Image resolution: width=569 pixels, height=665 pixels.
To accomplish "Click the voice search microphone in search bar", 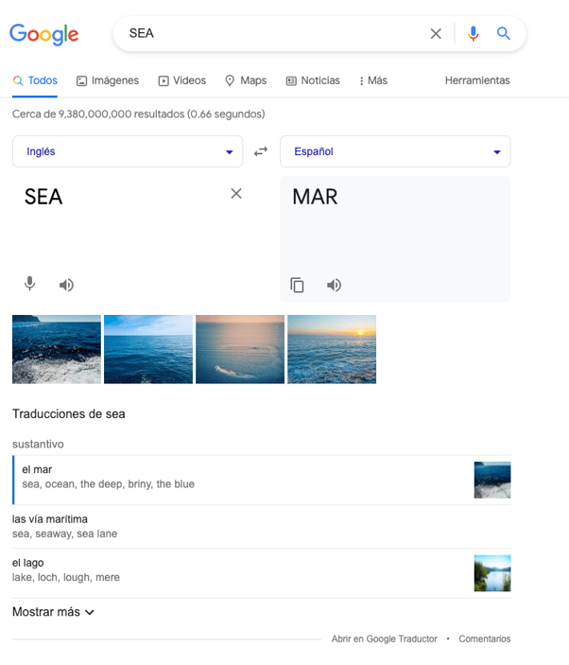I will 474,34.
